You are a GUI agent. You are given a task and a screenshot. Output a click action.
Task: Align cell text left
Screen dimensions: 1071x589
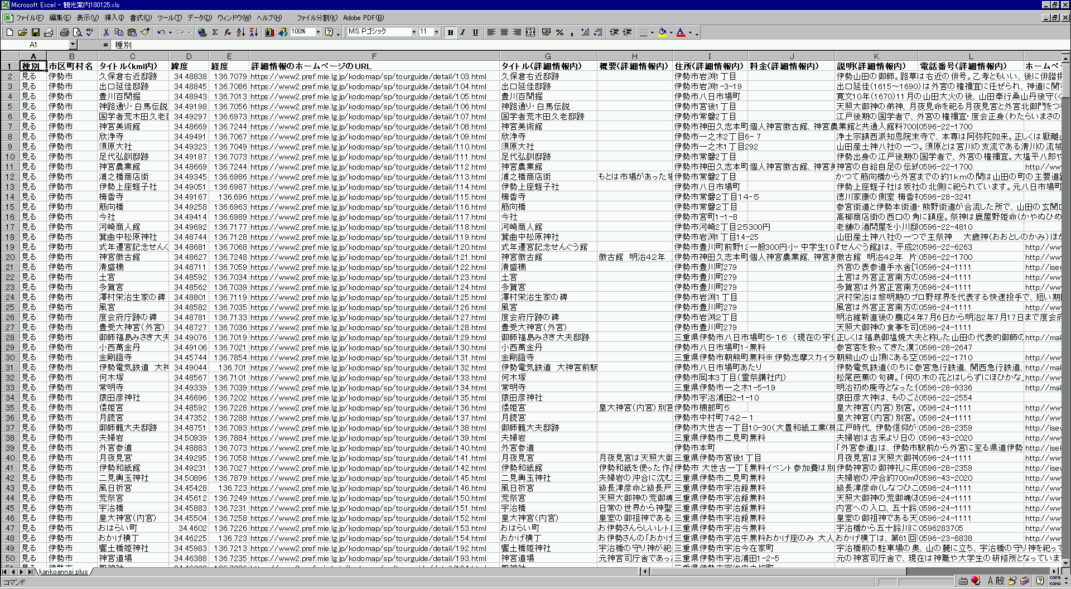pyautogui.click(x=491, y=32)
